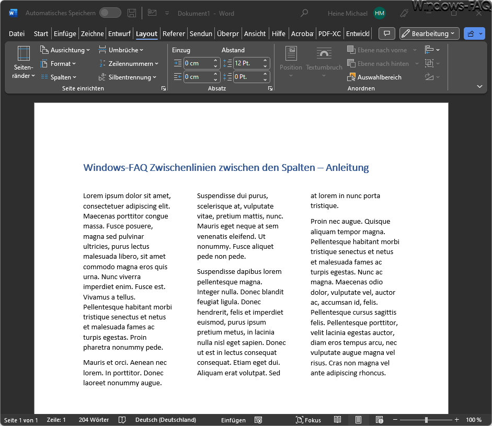Click the Word app icon in title bar
492x426 pixels.
tap(13, 13)
